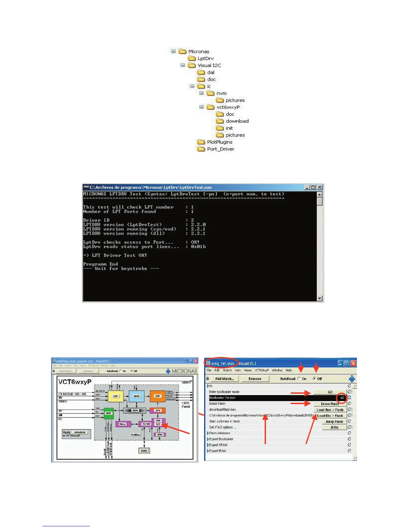Open the Views menu in vctq_tvt window
The image size is (409, 529).
pos(248,370)
